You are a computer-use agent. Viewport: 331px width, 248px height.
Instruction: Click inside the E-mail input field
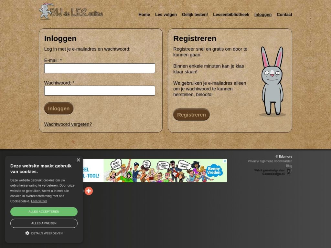(100, 68)
